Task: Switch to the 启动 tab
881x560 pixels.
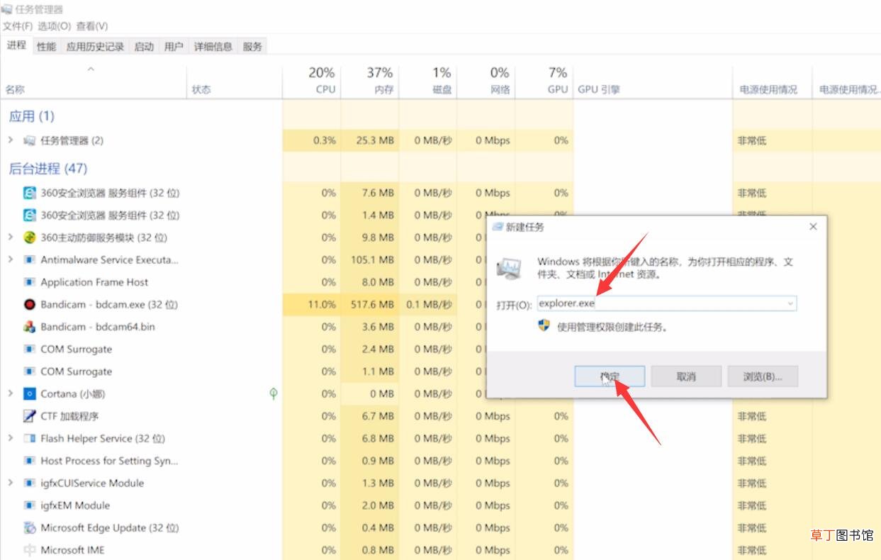Action: [144, 47]
